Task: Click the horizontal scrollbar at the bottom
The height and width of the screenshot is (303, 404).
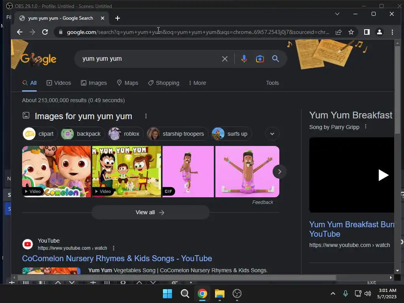Action: click(x=176, y=277)
